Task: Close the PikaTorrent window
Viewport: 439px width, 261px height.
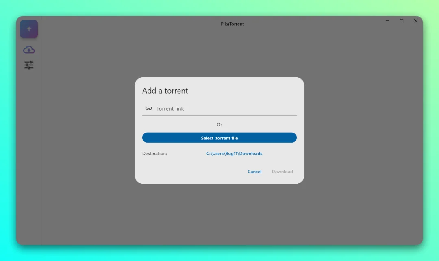Action: 416,21
